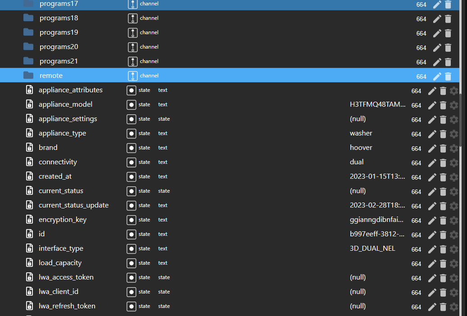Click the 664 ACL value on the id row
Image resolution: width=467 pixels, height=316 pixels.
(416, 235)
